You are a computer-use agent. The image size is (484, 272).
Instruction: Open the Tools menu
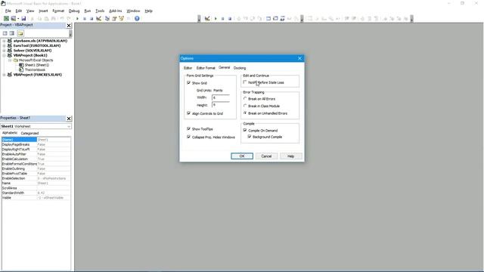tap(100, 11)
